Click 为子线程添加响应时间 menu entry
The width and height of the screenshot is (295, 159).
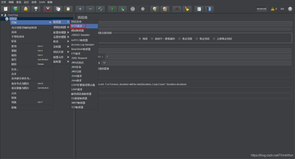point(31,28)
